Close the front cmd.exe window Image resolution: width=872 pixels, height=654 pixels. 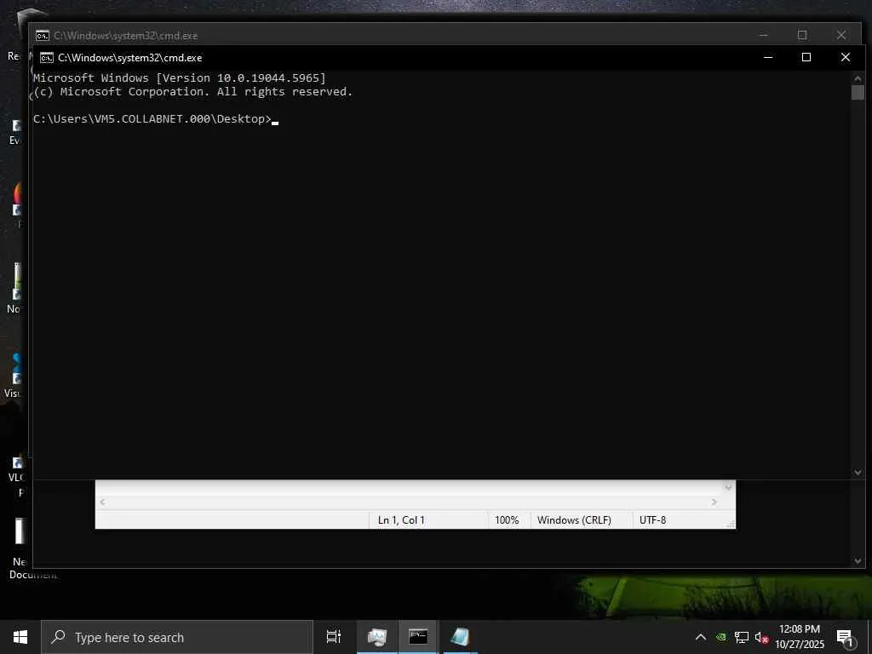point(846,57)
